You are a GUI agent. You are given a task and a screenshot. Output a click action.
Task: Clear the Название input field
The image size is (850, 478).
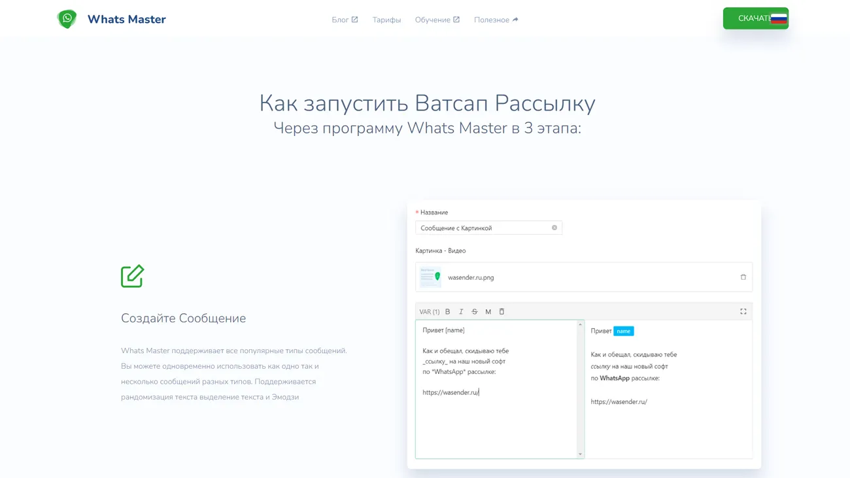[554, 228]
